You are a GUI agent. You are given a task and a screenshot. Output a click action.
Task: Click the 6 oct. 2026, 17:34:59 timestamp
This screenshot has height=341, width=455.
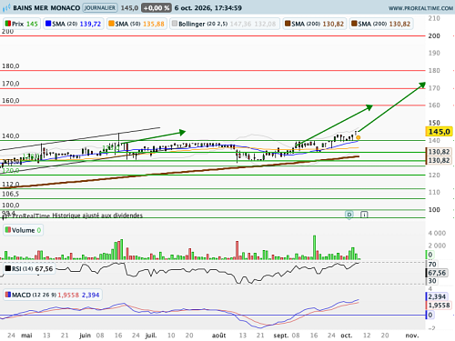(x=208, y=8)
